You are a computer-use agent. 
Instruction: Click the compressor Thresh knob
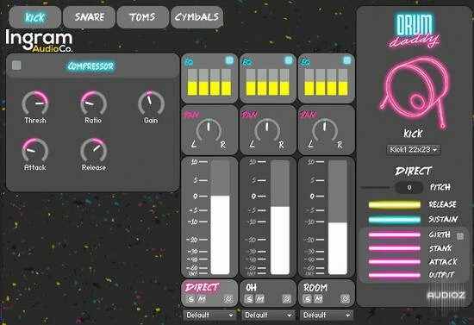click(x=35, y=103)
